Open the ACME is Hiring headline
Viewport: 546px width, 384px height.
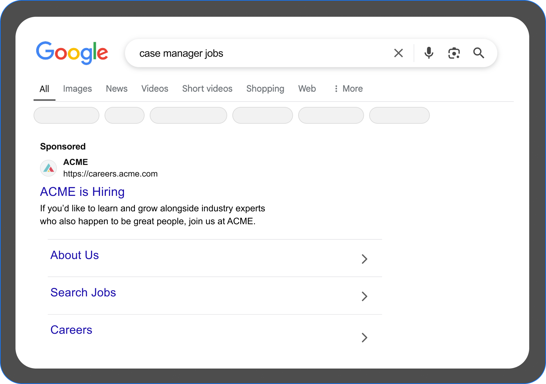[x=82, y=192]
